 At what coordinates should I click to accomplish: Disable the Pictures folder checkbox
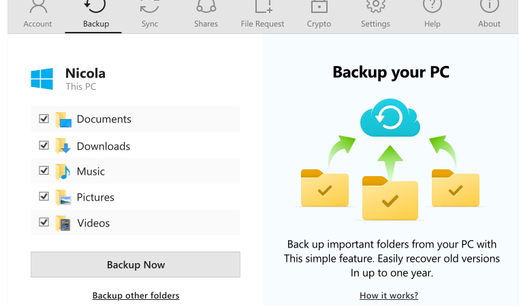click(x=44, y=197)
